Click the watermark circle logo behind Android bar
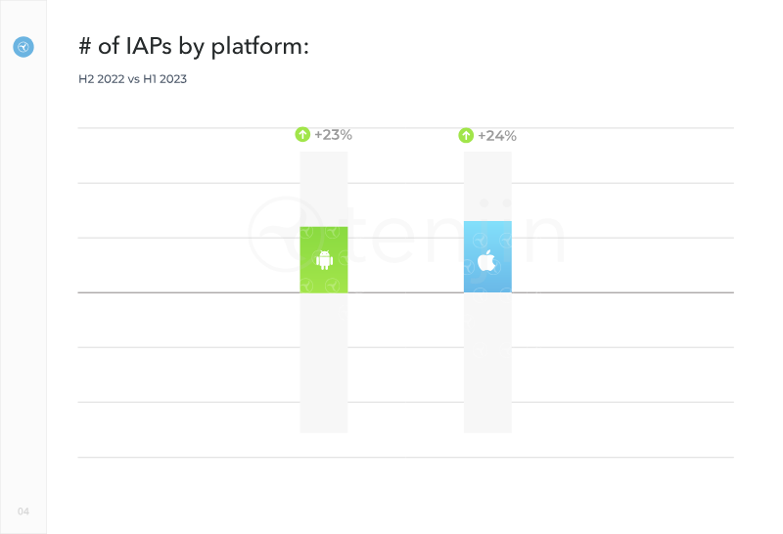Image resolution: width=783 pixels, height=534 pixels. coord(285,235)
